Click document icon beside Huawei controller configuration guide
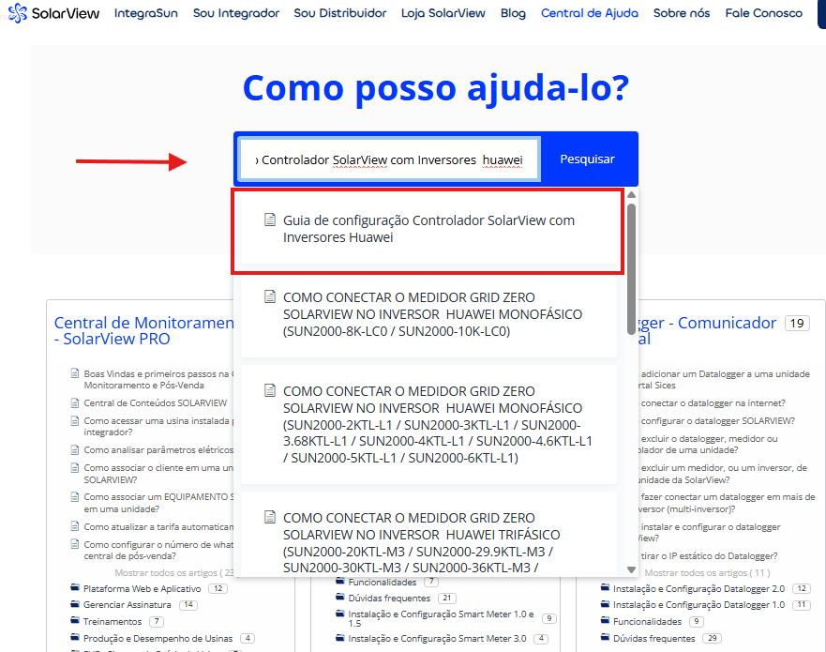Viewport: 826px width, 652px height. (270, 220)
